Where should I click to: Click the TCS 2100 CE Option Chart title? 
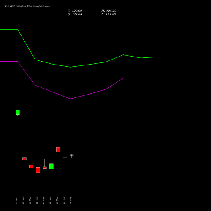pos(27,6)
